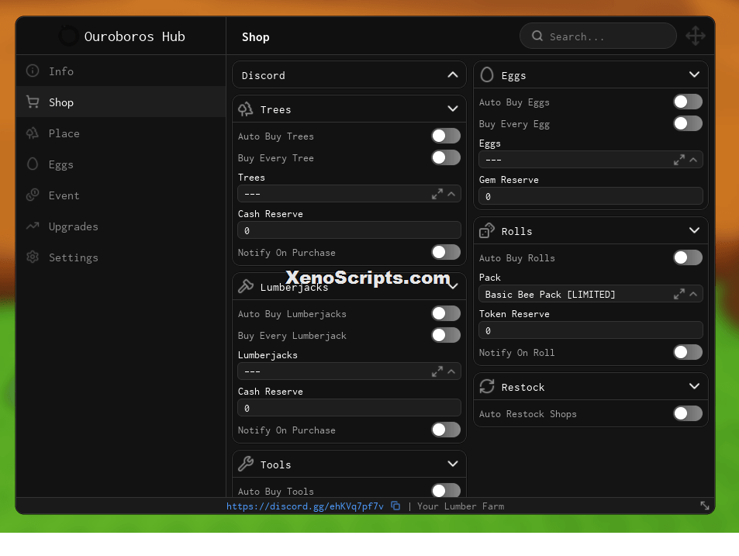Enable Auto Buy Lumberjacks toggle

click(446, 313)
